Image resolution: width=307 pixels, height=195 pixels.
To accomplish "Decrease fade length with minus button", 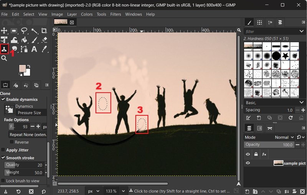I will coord(33,126).
